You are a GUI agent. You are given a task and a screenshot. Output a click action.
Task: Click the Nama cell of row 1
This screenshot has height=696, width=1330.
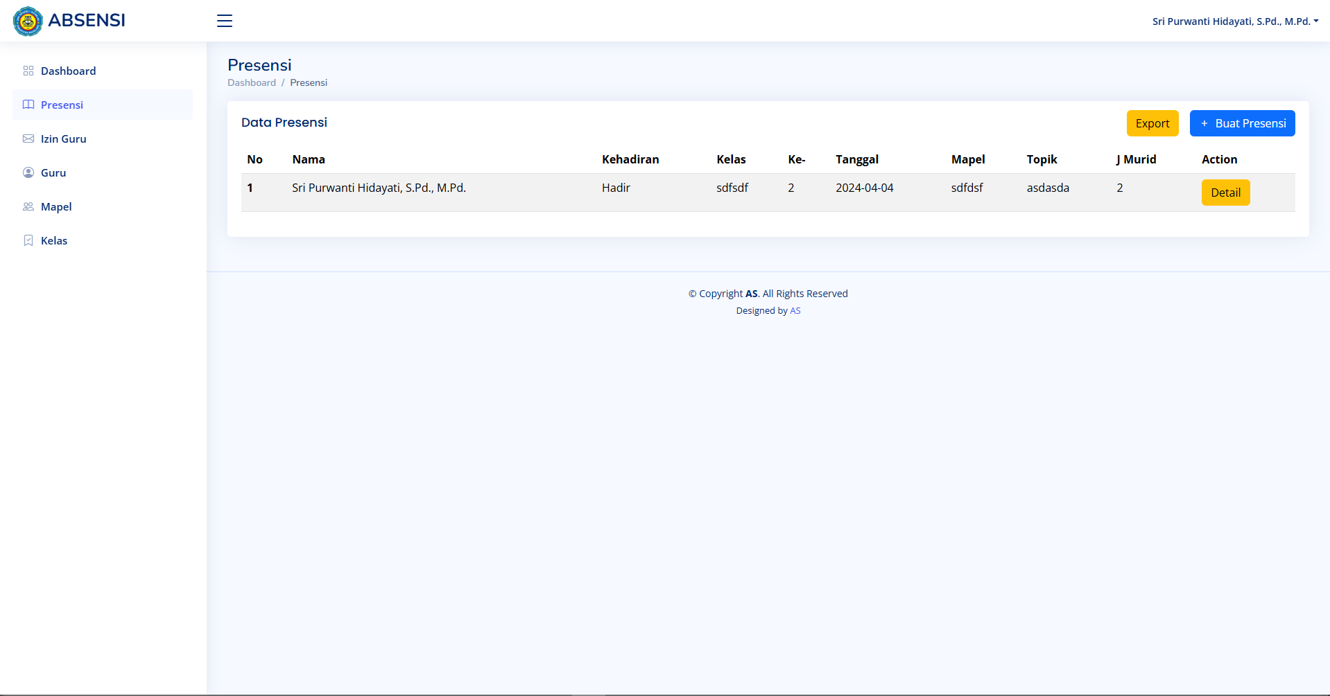(379, 188)
